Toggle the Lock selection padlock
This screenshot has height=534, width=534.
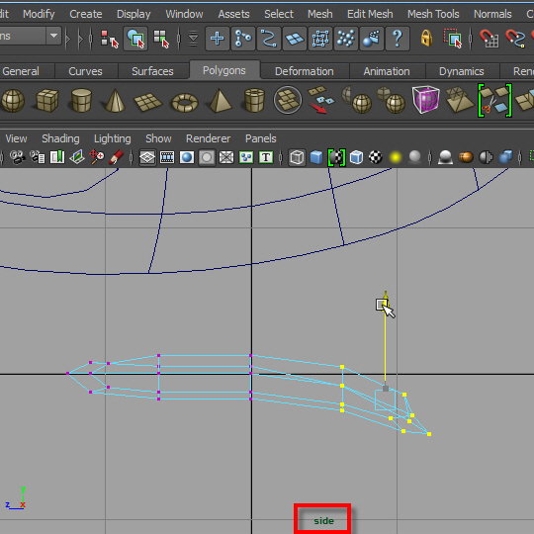pos(426,38)
